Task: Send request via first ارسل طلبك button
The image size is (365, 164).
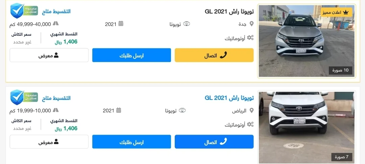Action: pyautogui.click(x=131, y=55)
